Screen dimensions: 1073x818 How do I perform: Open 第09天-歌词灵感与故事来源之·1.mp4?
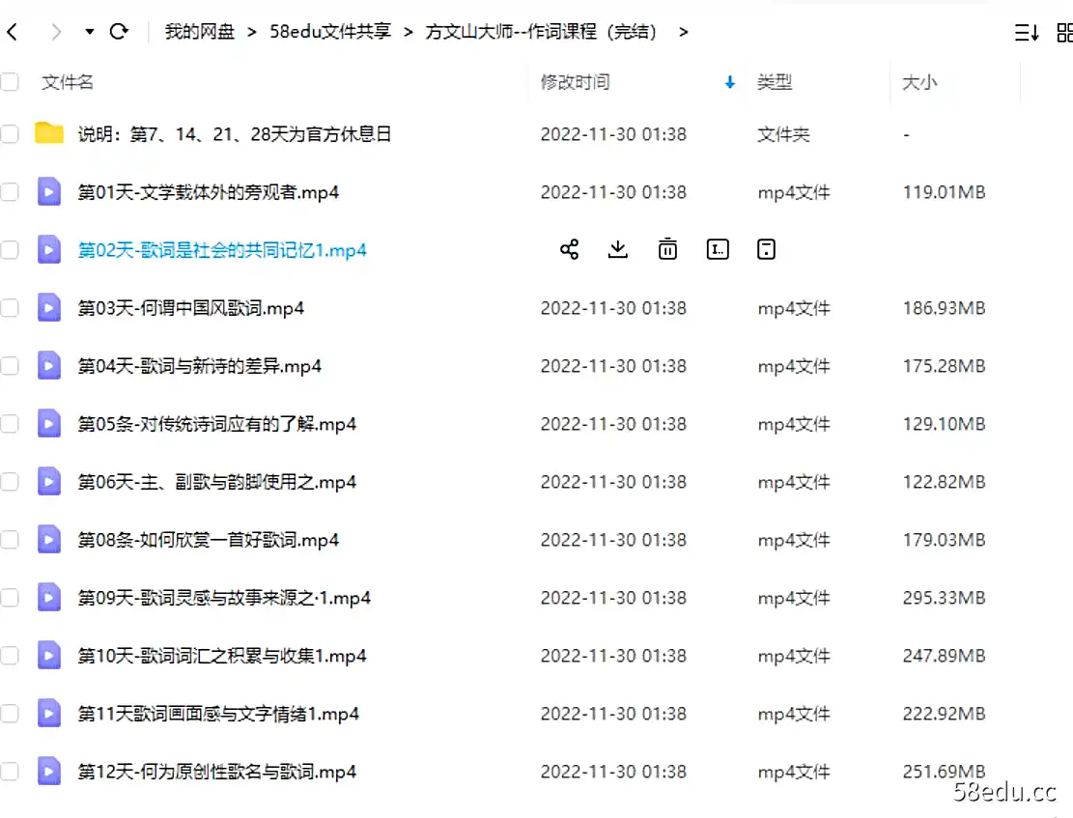click(x=224, y=598)
